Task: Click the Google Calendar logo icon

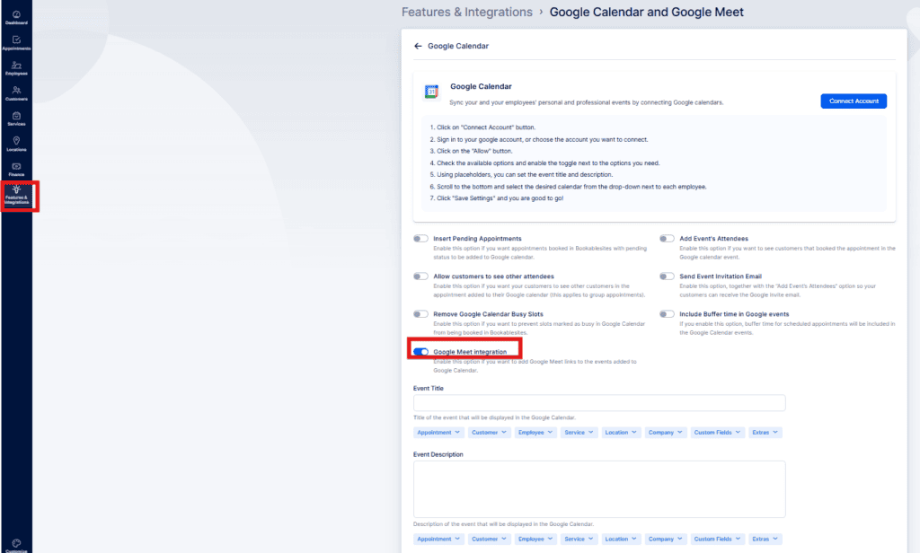Action: [431, 92]
